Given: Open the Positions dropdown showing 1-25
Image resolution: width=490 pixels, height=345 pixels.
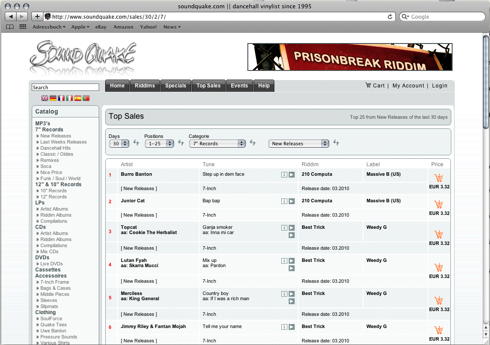Looking at the screenshot, I should click(x=159, y=144).
